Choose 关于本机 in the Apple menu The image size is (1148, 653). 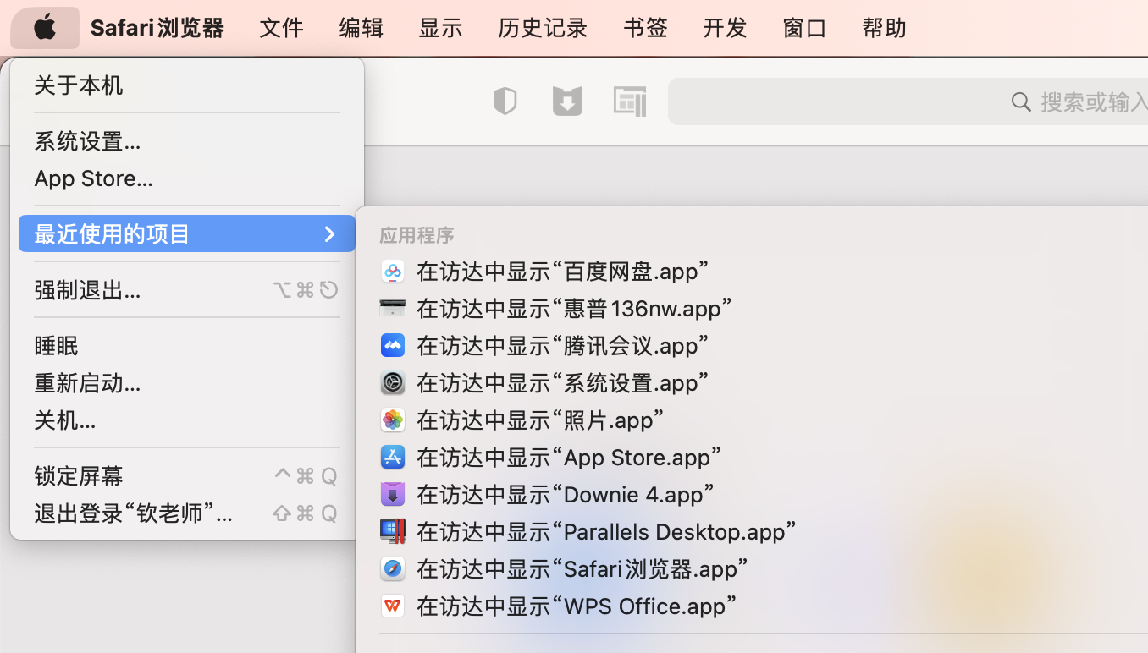coord(78,85)
